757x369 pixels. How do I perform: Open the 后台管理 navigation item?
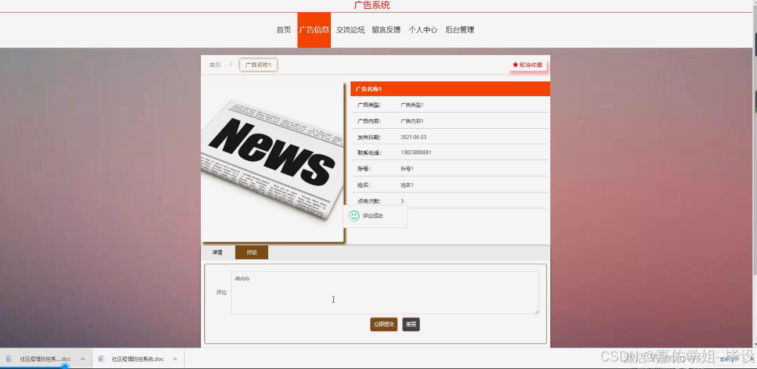click(x=459, y=30)
